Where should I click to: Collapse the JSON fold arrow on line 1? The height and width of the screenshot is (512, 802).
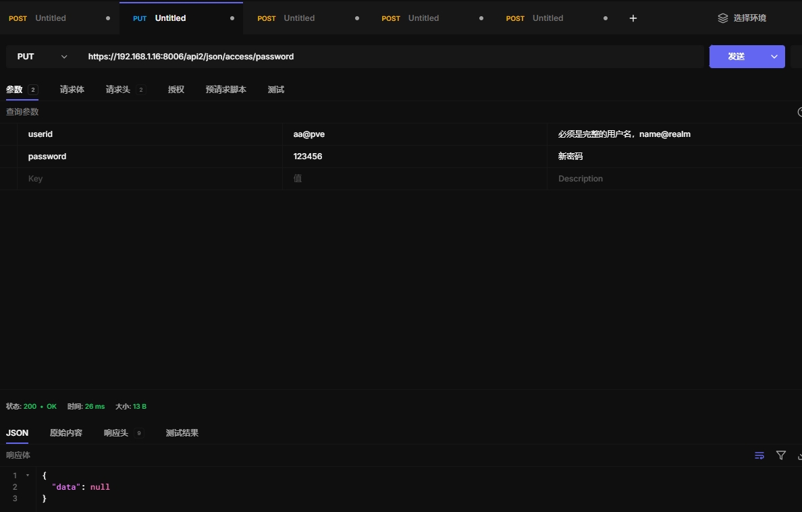(28, 476)
